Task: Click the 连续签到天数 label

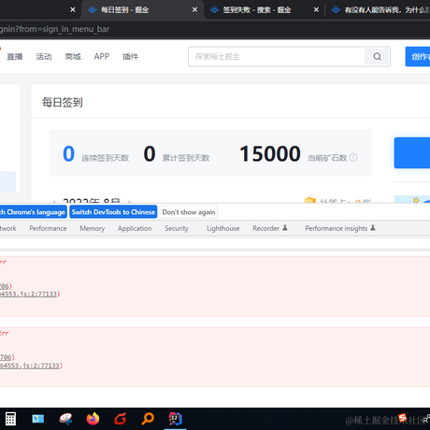Action: coord(106,158)
